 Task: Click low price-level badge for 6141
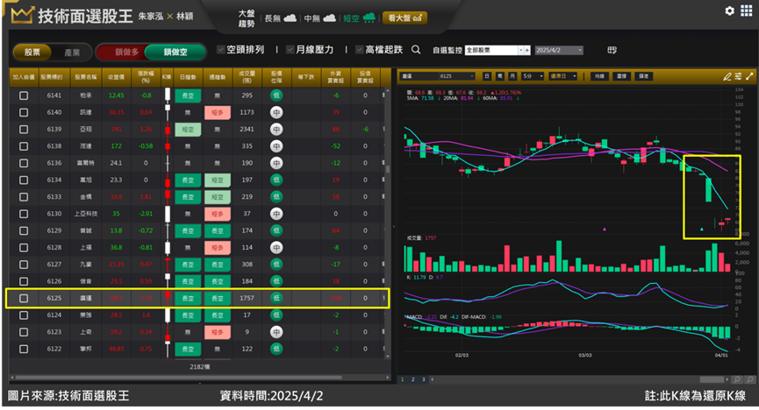[x=276, y=95]
